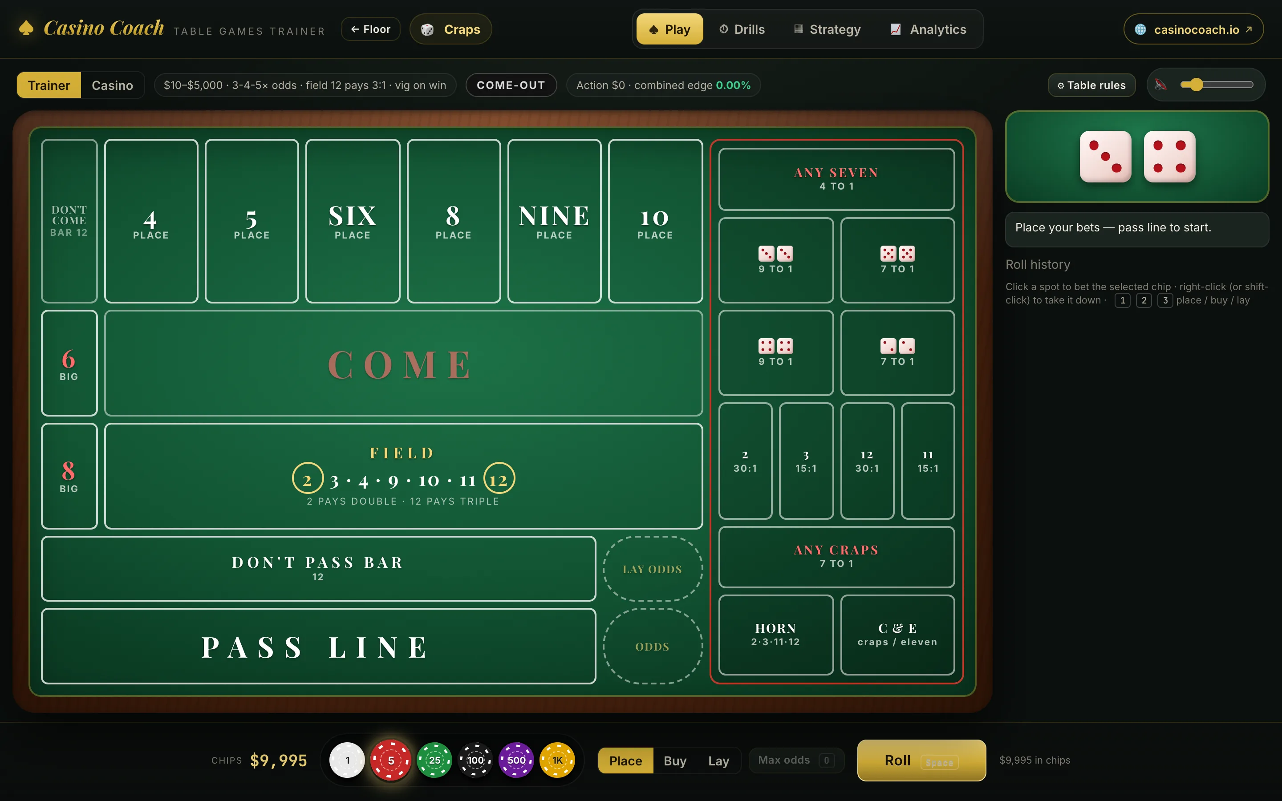1282x801 pixels.
Task: Bet on Big 8
Action: pos(69,476)
